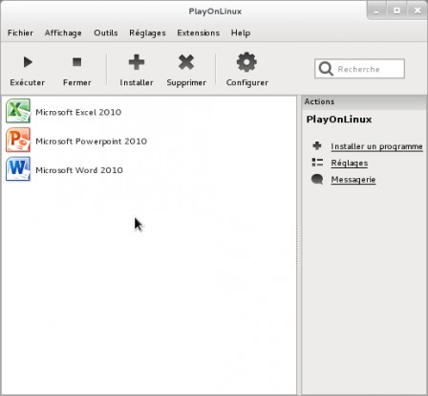Select the Microsoft Powerpoint 2010 icon

[18, 140]
